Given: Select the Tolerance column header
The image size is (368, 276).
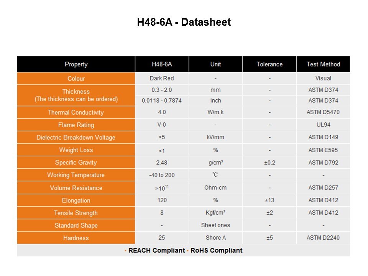Looking at the screenshot, I should click(269, 64).
